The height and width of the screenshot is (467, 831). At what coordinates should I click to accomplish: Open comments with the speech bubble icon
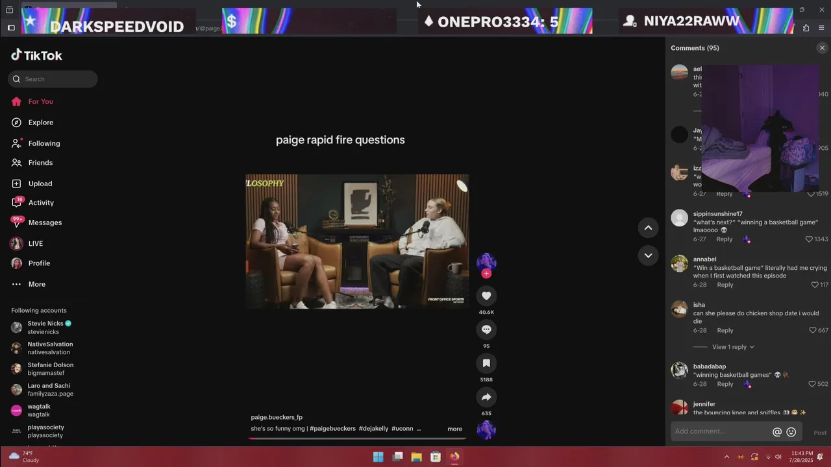(x=486, y=329)
